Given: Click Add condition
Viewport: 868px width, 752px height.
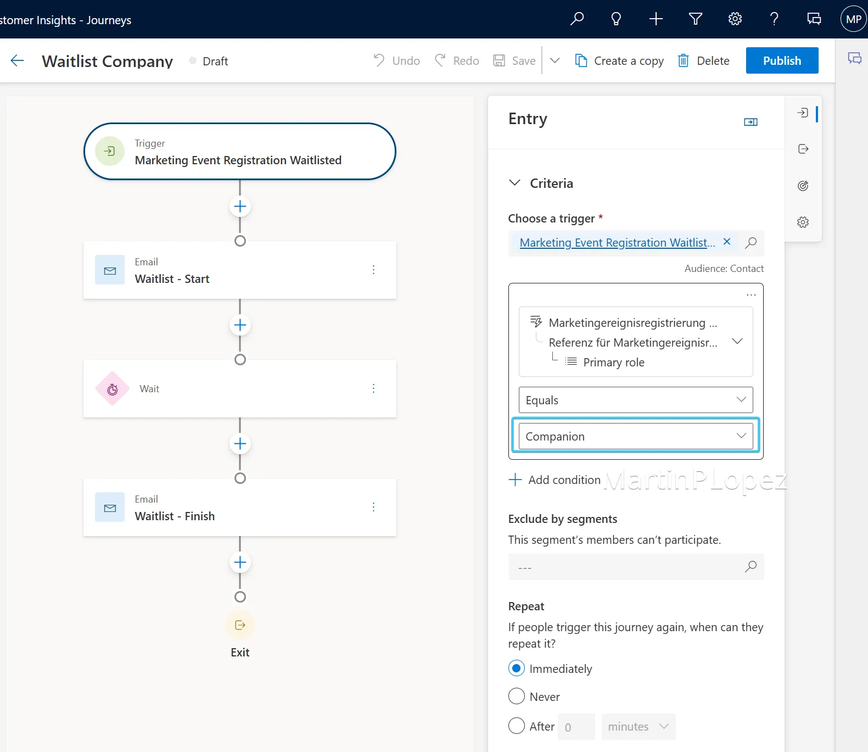Looking at the screenshot, I should [x=555, y=480].
